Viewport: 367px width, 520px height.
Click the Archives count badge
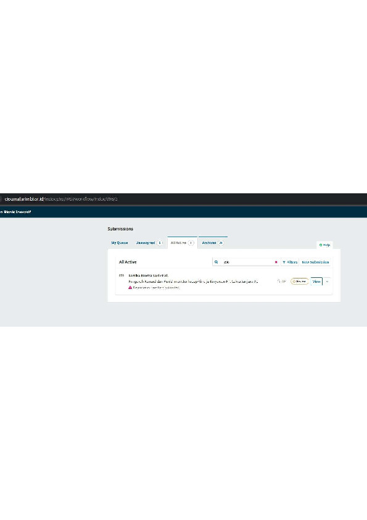point(221,243)
